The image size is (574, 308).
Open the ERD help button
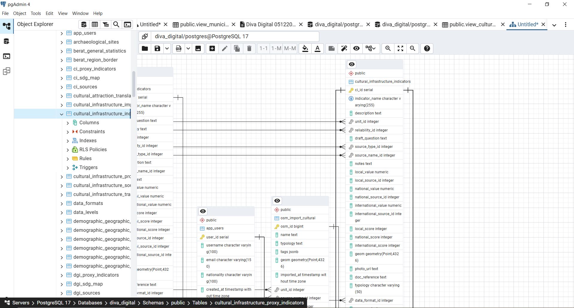click(427, 48)
